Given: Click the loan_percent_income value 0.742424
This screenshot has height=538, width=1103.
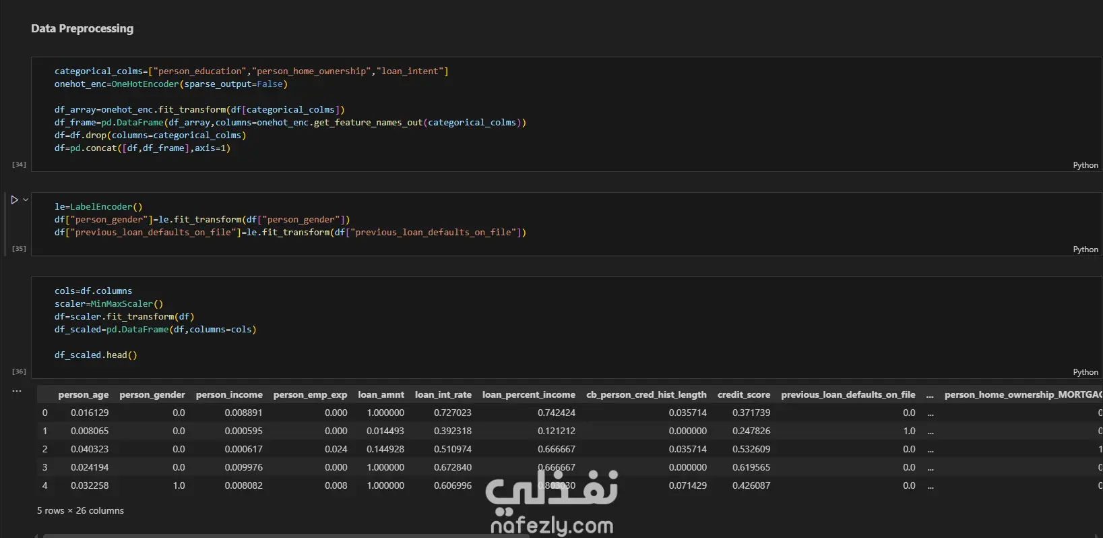Looking at the screenshot, I should pos(557,413).
